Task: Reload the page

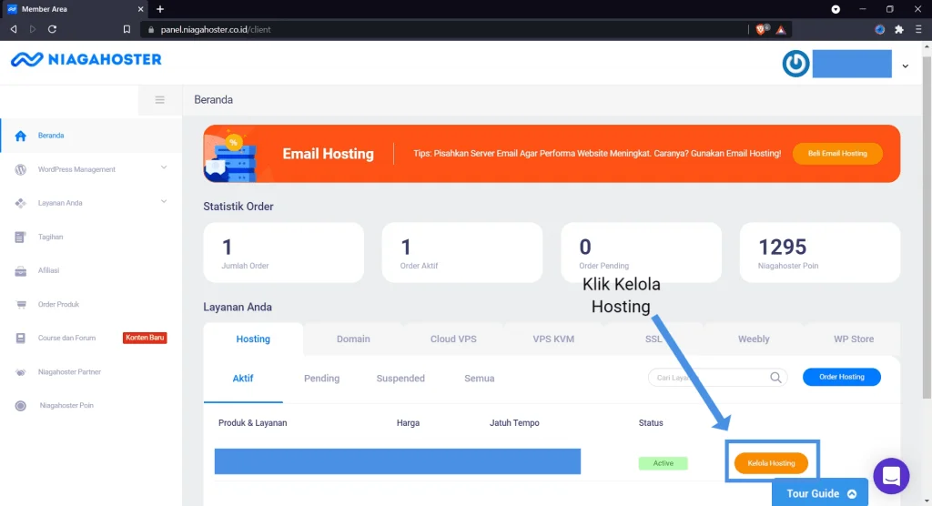Action: [x=52, y=29]
